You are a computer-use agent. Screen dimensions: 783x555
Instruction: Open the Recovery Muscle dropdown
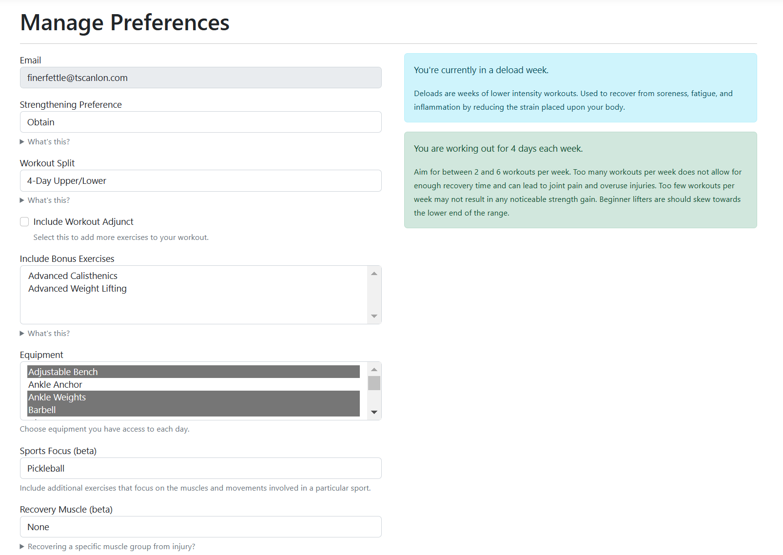200,527
